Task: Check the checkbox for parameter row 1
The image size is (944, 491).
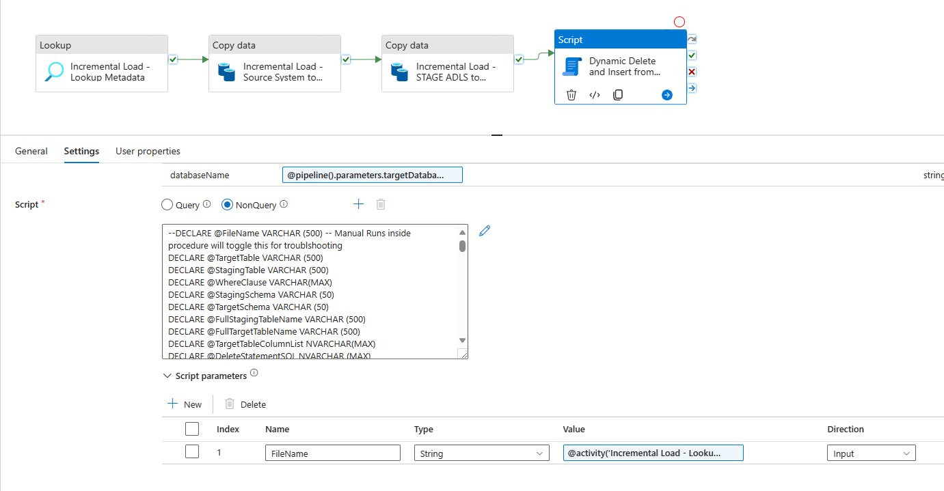Action: [x=192, y=452]
